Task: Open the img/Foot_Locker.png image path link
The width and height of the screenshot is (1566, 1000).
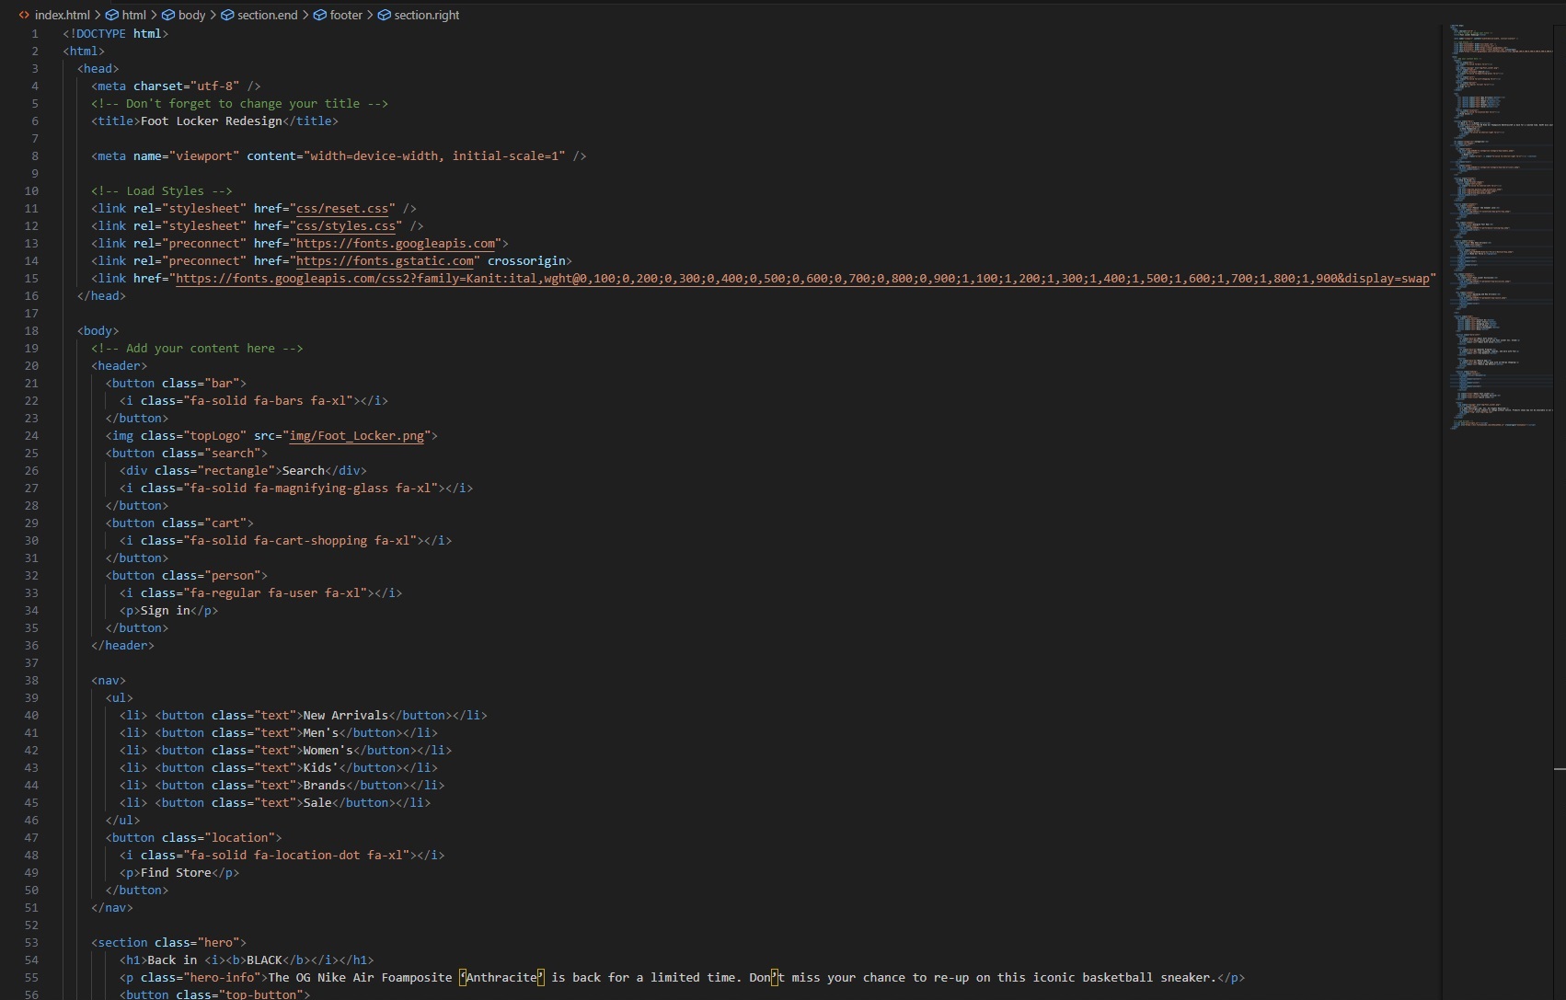Action: 356,436
